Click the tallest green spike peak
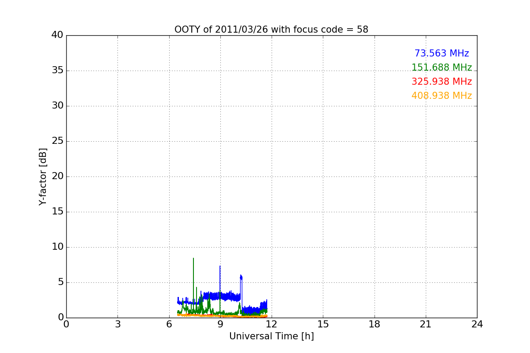 pos(193,259)
